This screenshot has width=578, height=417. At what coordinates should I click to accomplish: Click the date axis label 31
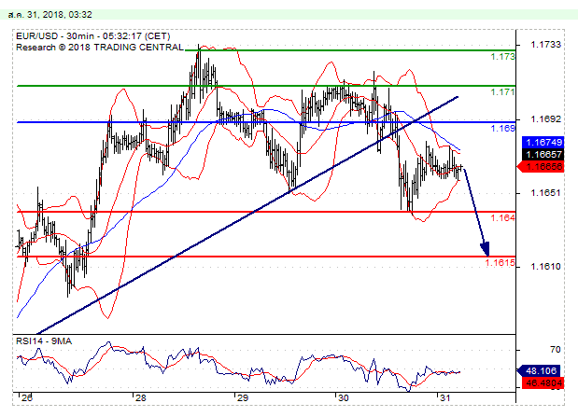coord(444,397)
